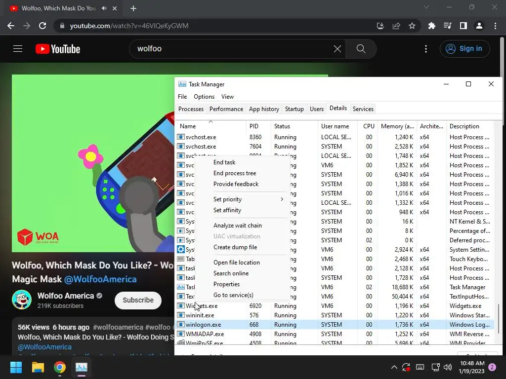
Task: Click the Chrome address bar URL
Action: [129, 26]
